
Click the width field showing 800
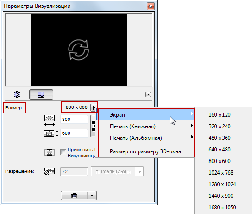click(74, 119)
